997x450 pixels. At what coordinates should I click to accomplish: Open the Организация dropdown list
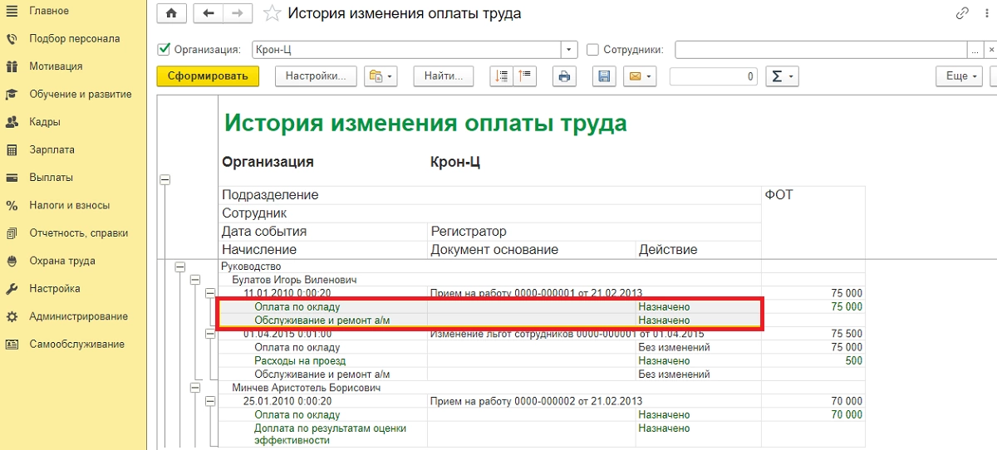coord(569,50)
